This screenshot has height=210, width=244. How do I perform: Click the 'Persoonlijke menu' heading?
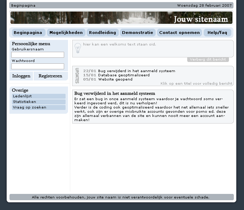click(x=31, y=44)
